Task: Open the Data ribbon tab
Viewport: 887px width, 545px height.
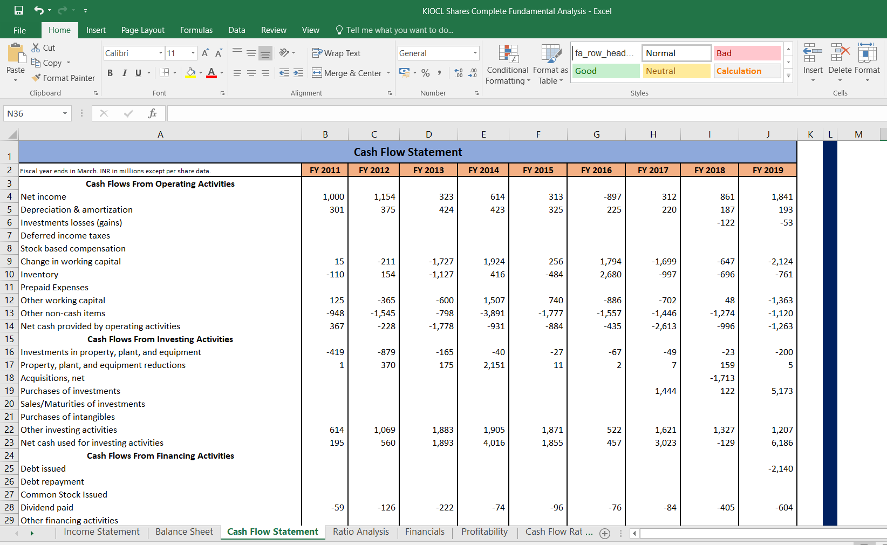Action: [236, 30]
